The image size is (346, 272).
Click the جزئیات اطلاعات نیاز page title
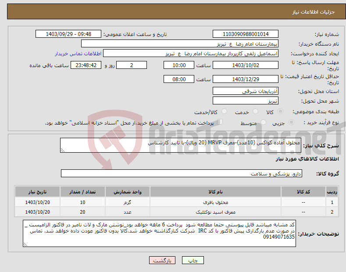(x=314, y=12)
